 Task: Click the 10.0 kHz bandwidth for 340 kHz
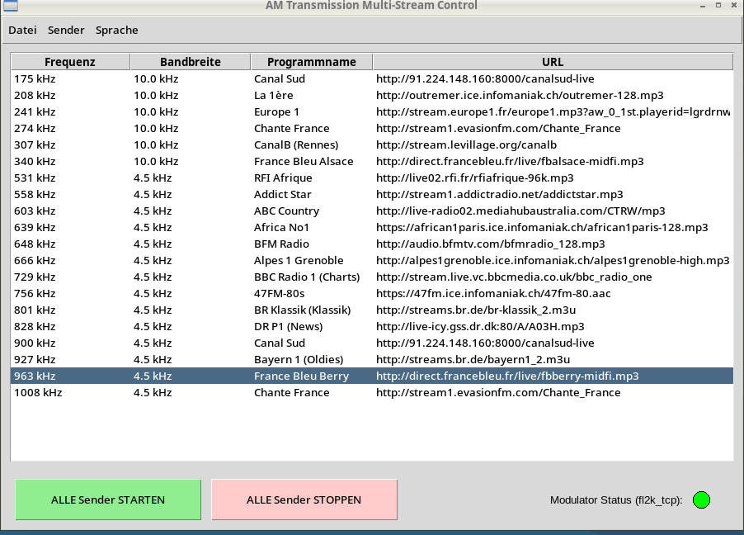(156, 162)
